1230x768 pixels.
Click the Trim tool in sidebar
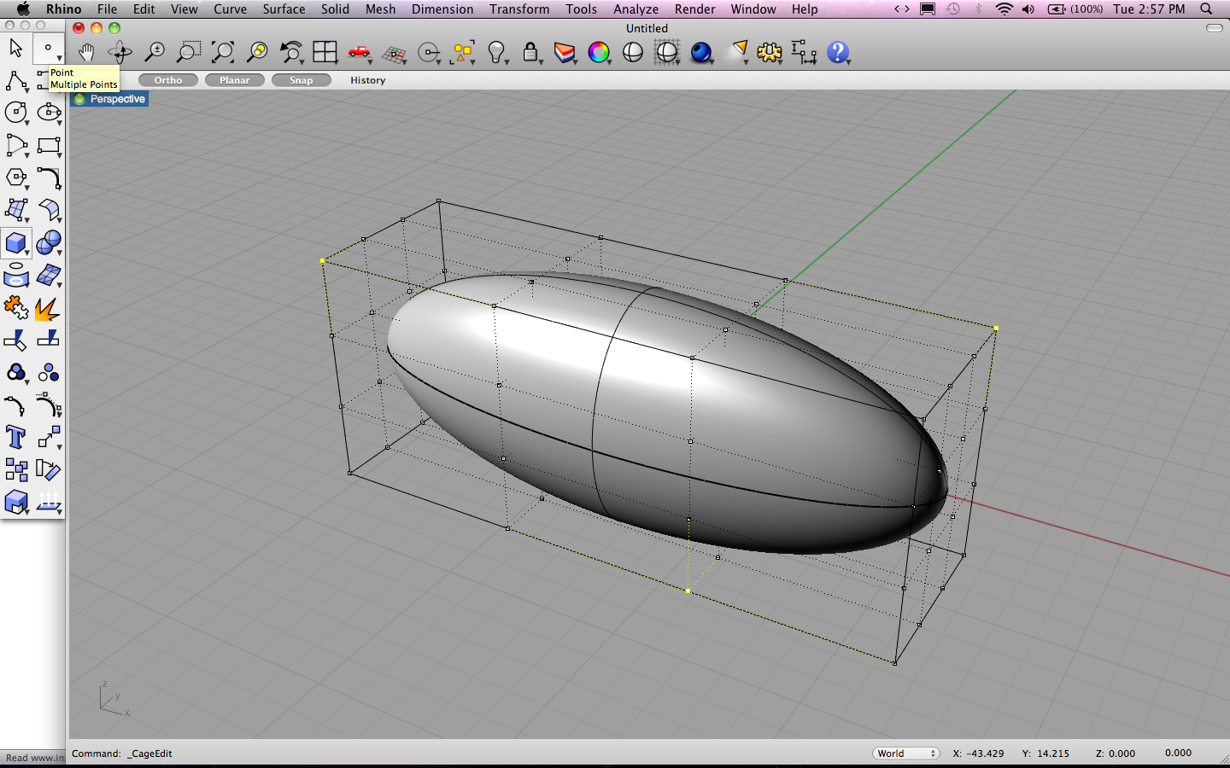(16, 340)
